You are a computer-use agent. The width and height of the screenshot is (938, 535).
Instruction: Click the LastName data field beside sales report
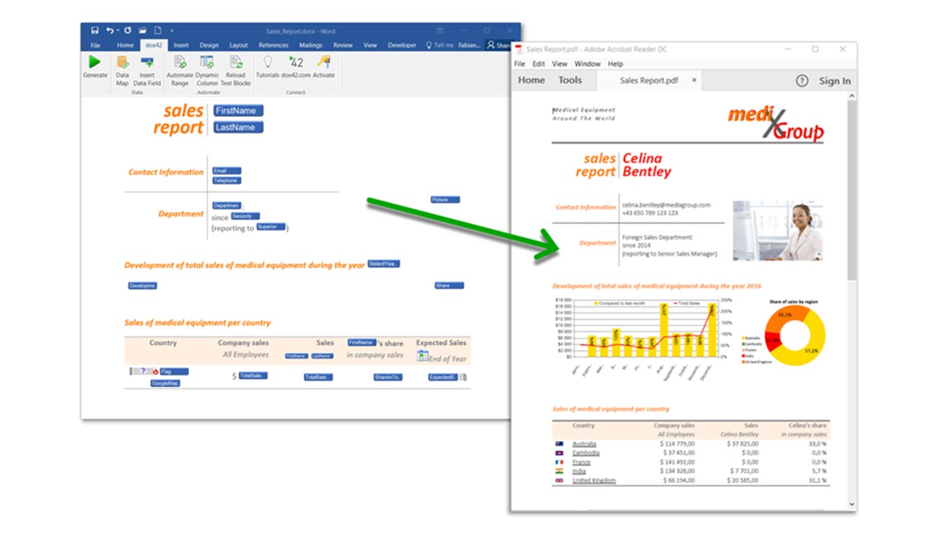pos(238,127)
